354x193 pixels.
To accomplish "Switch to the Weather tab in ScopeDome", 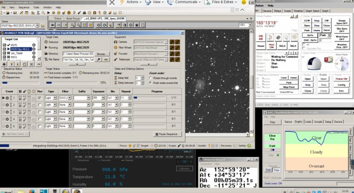I will click(x=298, y=11).
